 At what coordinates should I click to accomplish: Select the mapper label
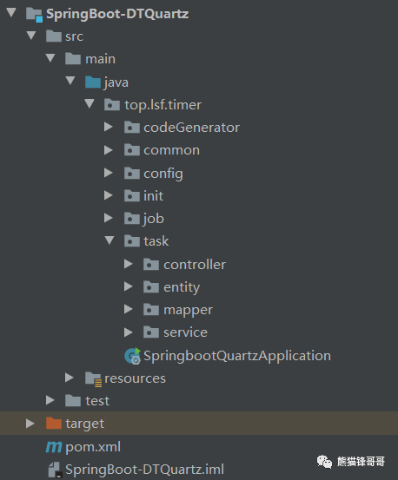click(x=188, y=311)
